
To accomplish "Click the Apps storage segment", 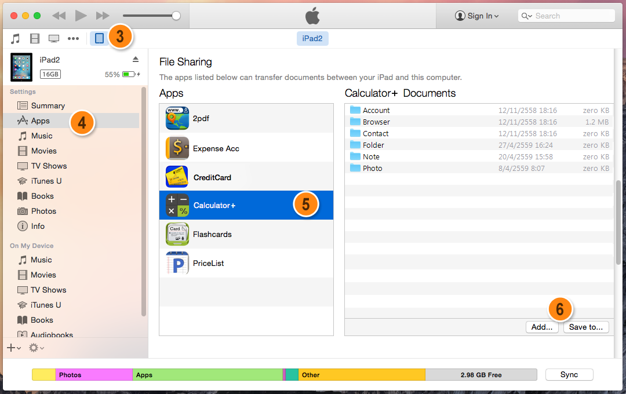I will pyautogui.click(x=208, y=375).
